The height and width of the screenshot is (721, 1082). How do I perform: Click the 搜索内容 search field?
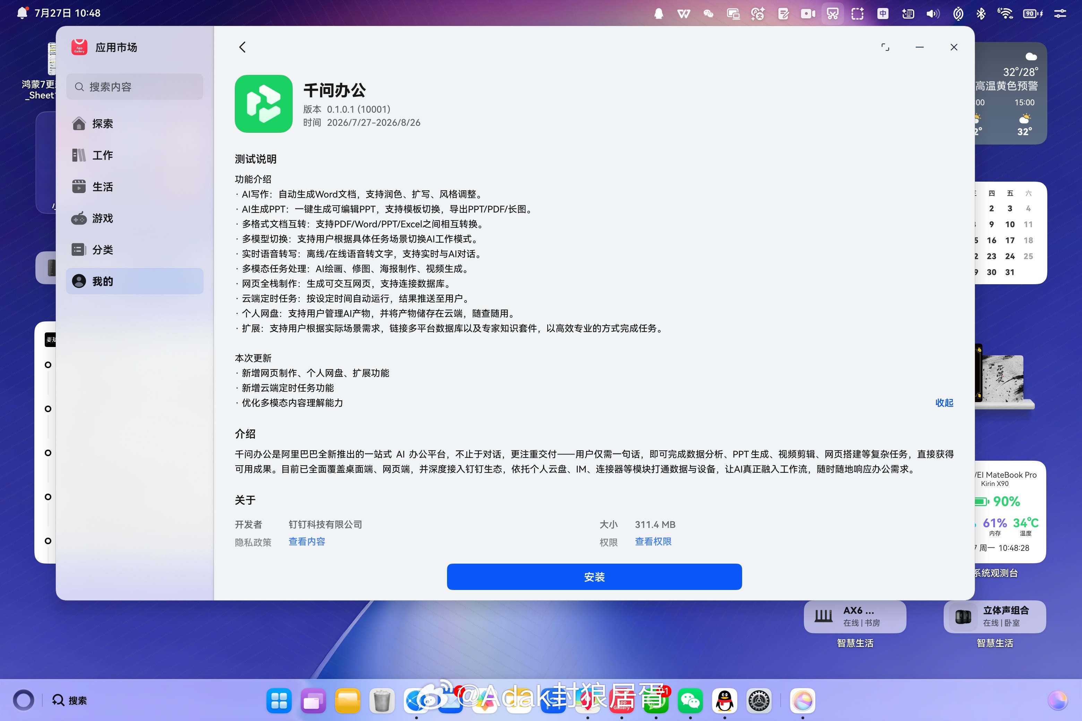pyautogui.click(x=134, y=87)
